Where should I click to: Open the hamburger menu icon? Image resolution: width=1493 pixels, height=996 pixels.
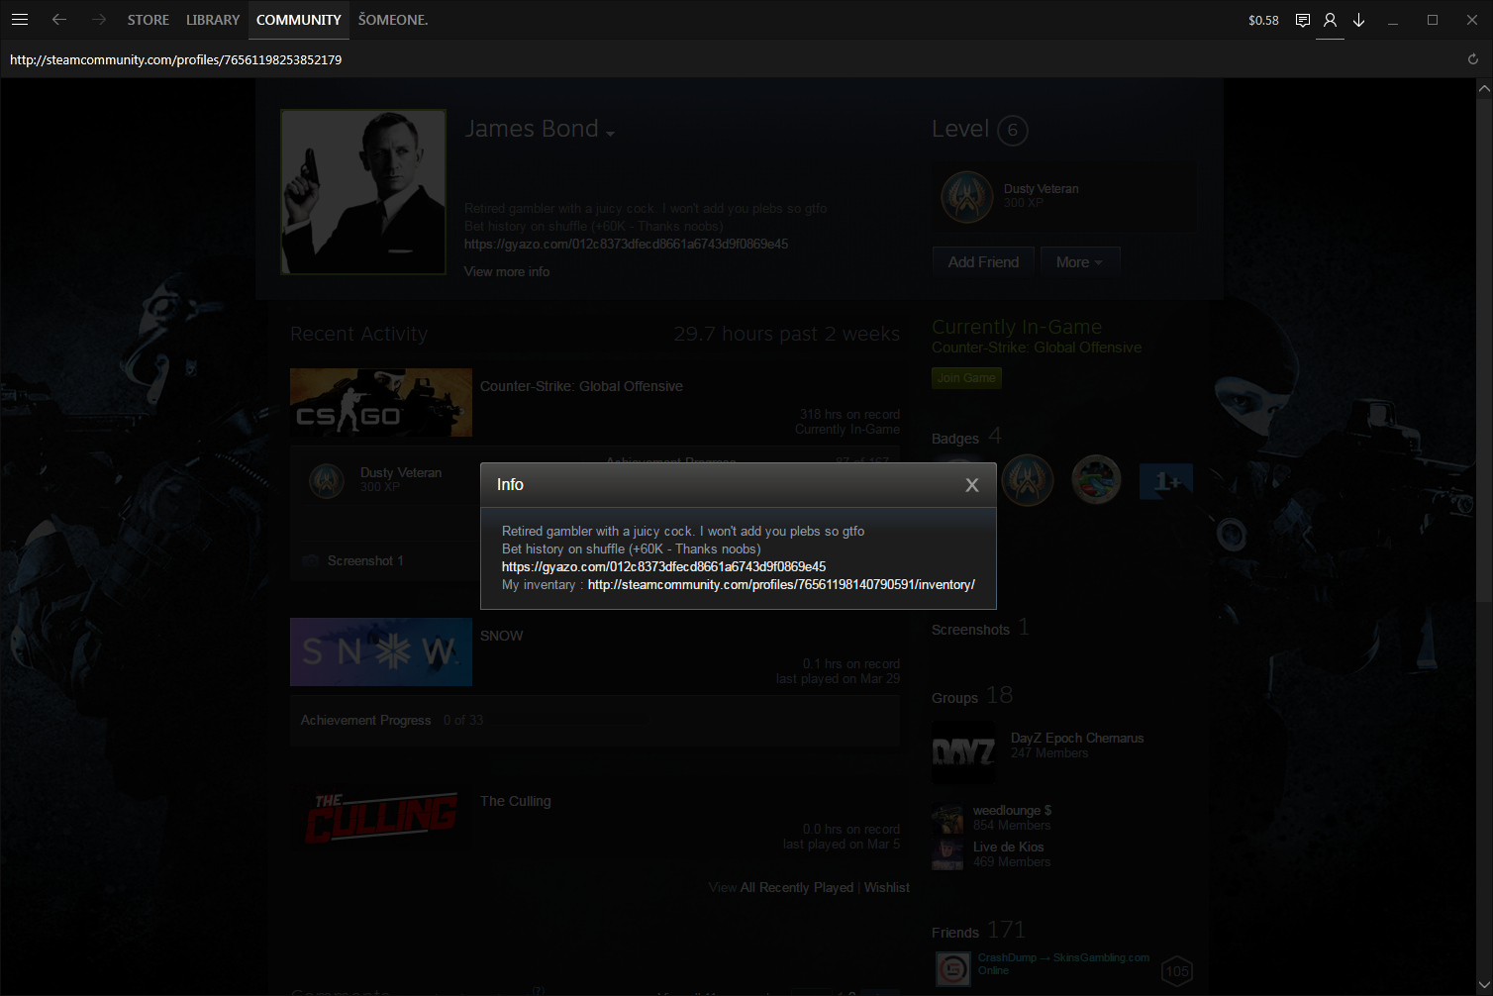(20, 20)
